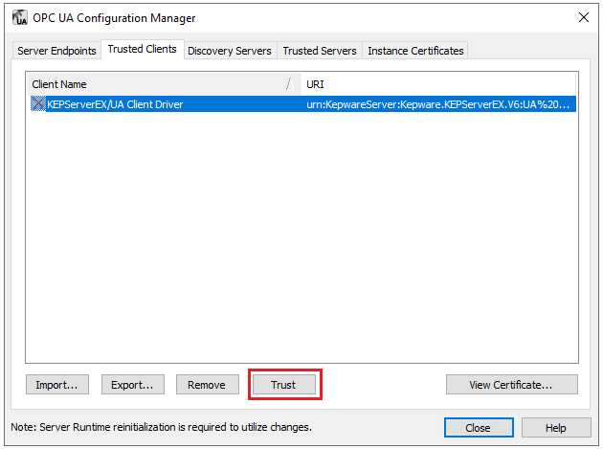Sort by the Client Name column header
The image size is (603, 449).
(164, 84)
